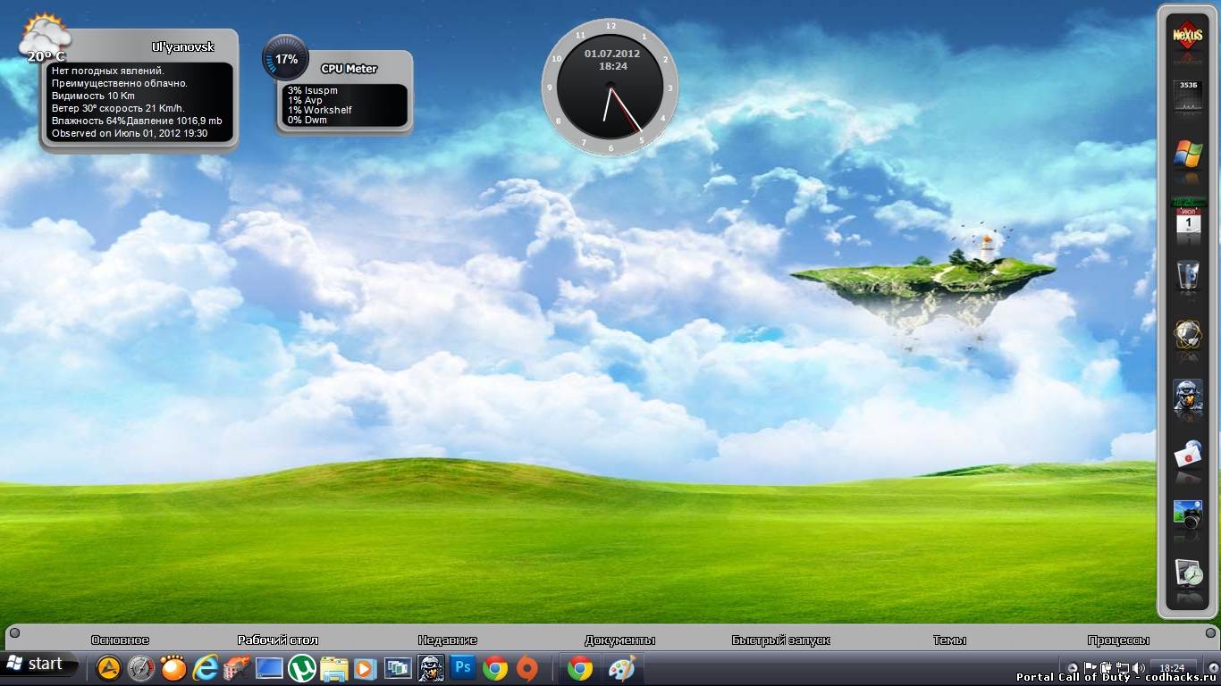The width and height of the screenshot is (1221, 686).
Task: Show hidden tray icons arrow
Action: tap(1073, 668)
